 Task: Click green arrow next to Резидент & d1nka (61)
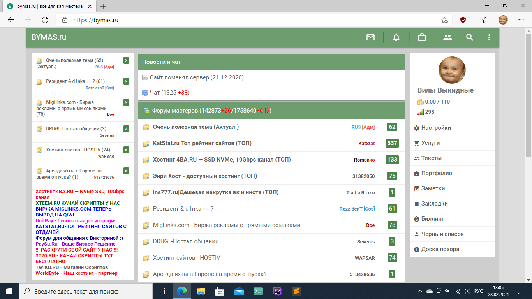pos(126,81)
